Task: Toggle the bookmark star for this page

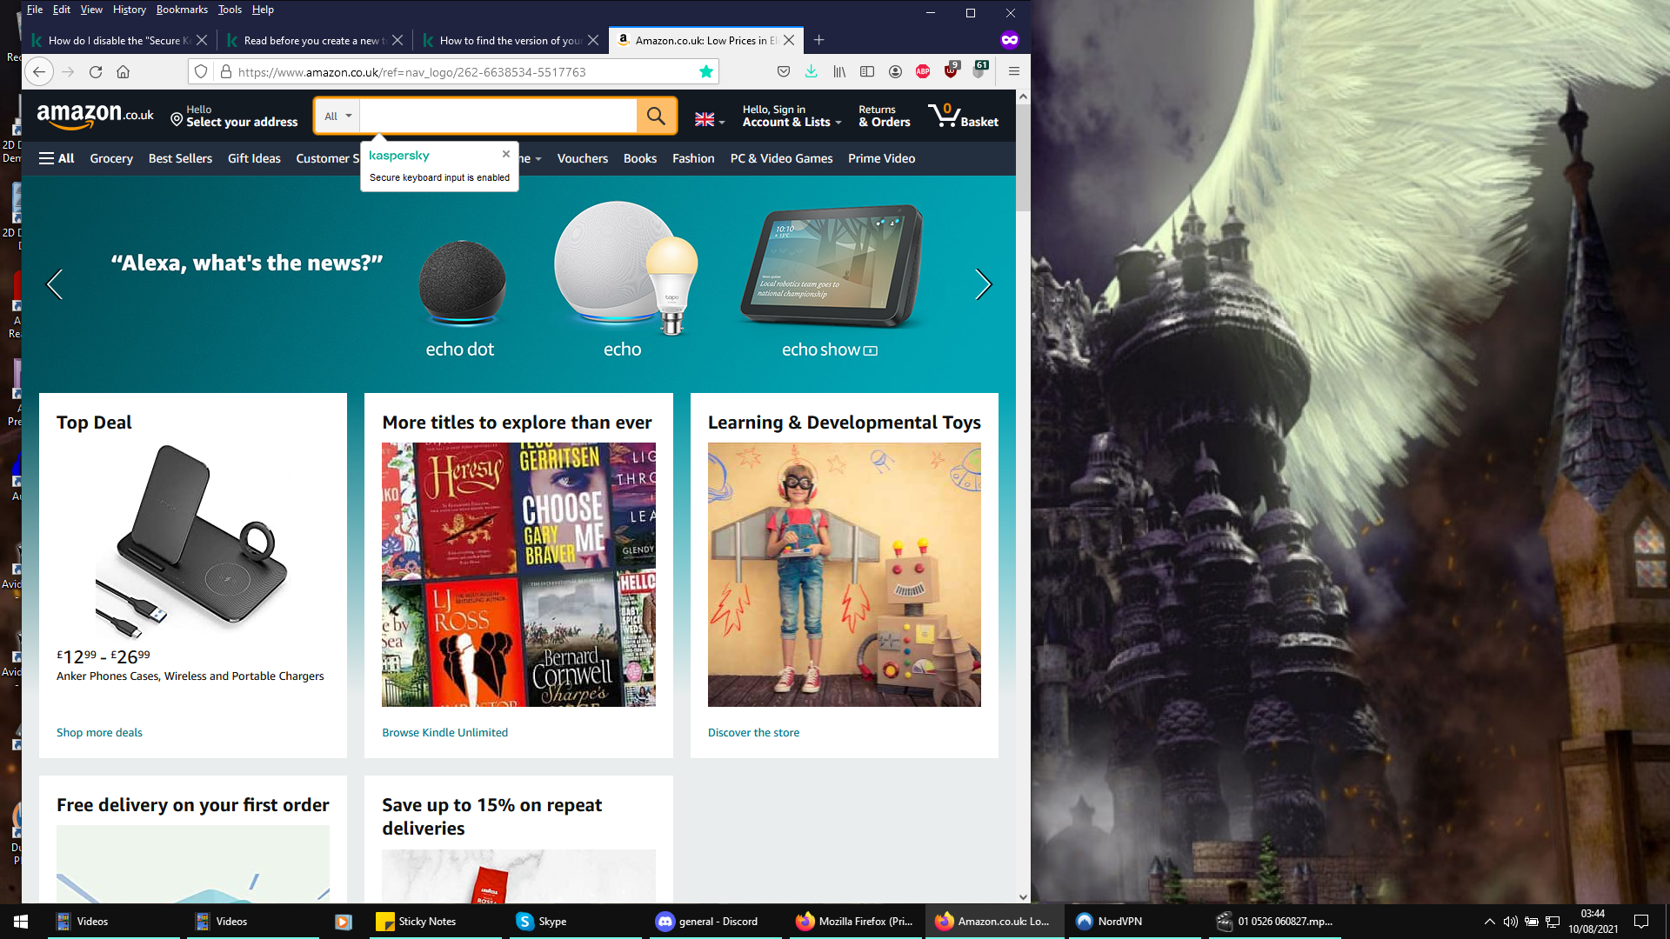Action: (706, 72)
